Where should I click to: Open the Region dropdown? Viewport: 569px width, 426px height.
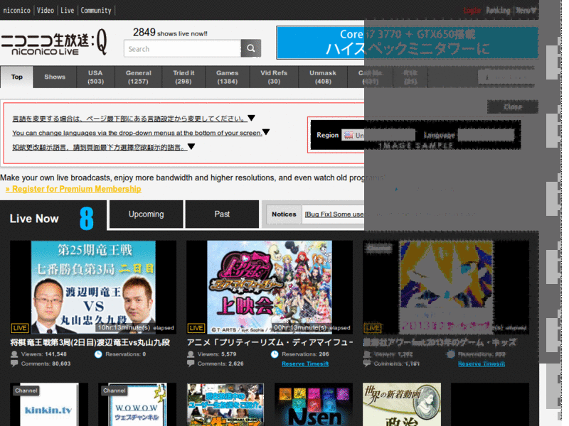click(x=378, y=135)
